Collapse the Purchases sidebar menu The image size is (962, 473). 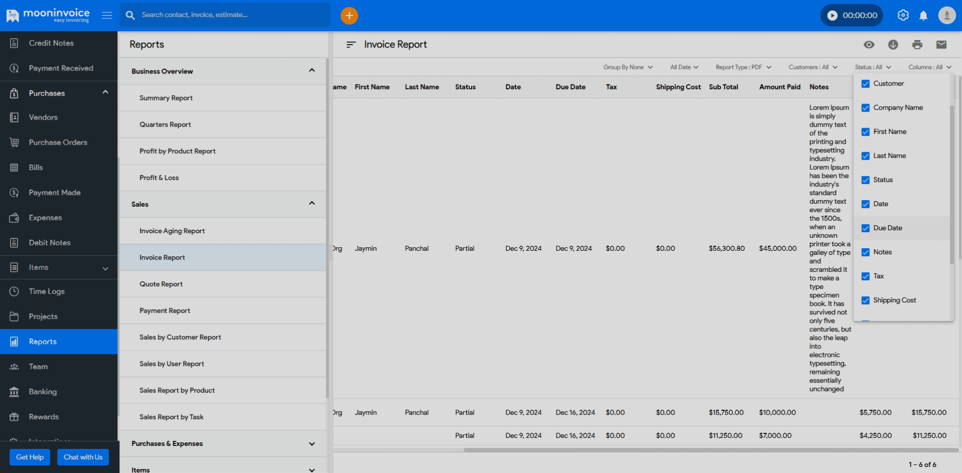coord(59,93)
